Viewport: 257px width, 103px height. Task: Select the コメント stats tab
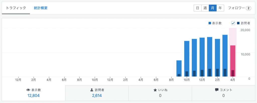tap(223, 93)
